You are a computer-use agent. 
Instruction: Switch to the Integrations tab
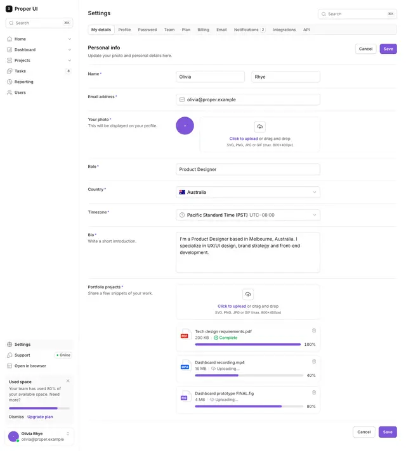[284, 30]
